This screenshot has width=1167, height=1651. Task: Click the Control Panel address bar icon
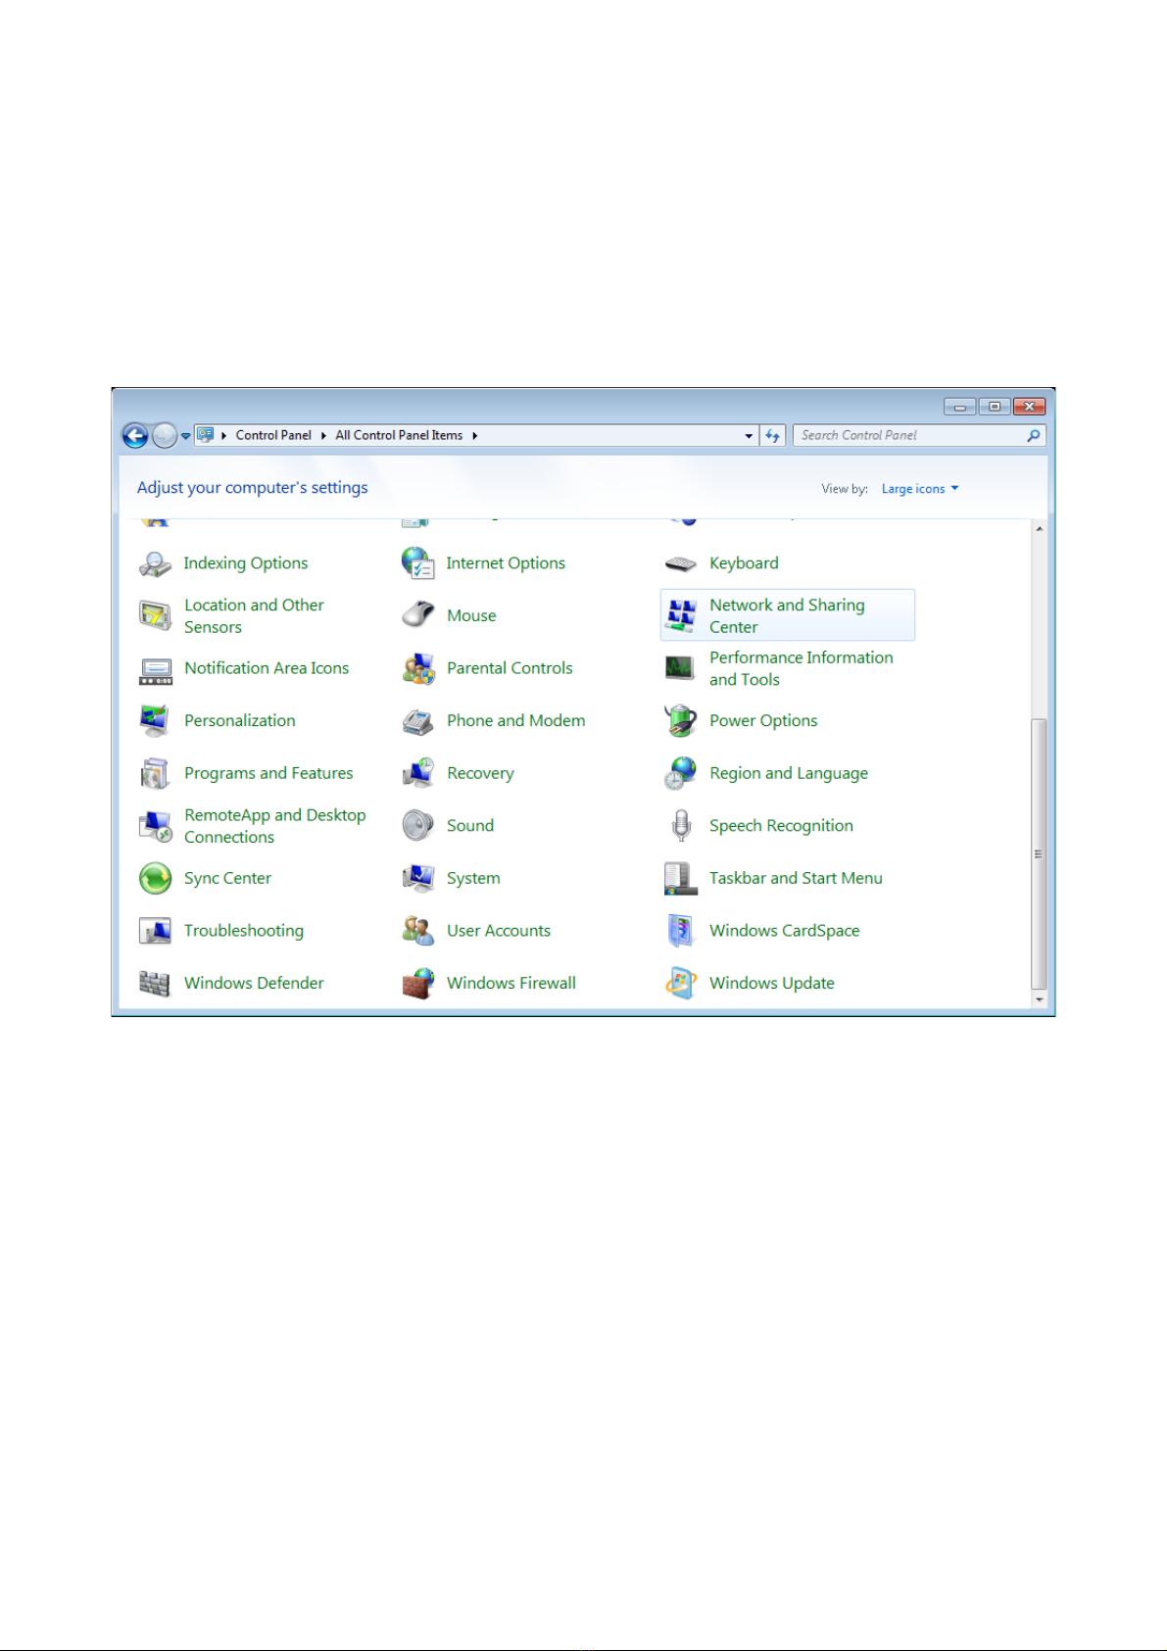tap(206, 435)
